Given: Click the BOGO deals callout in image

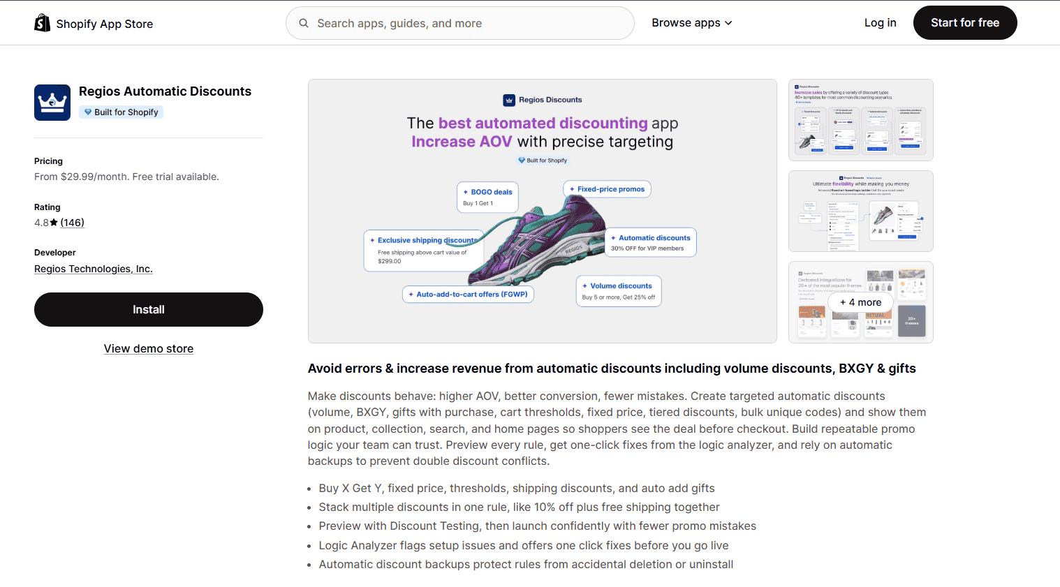Looking at the screenshot, I should (x=487, y=197).
